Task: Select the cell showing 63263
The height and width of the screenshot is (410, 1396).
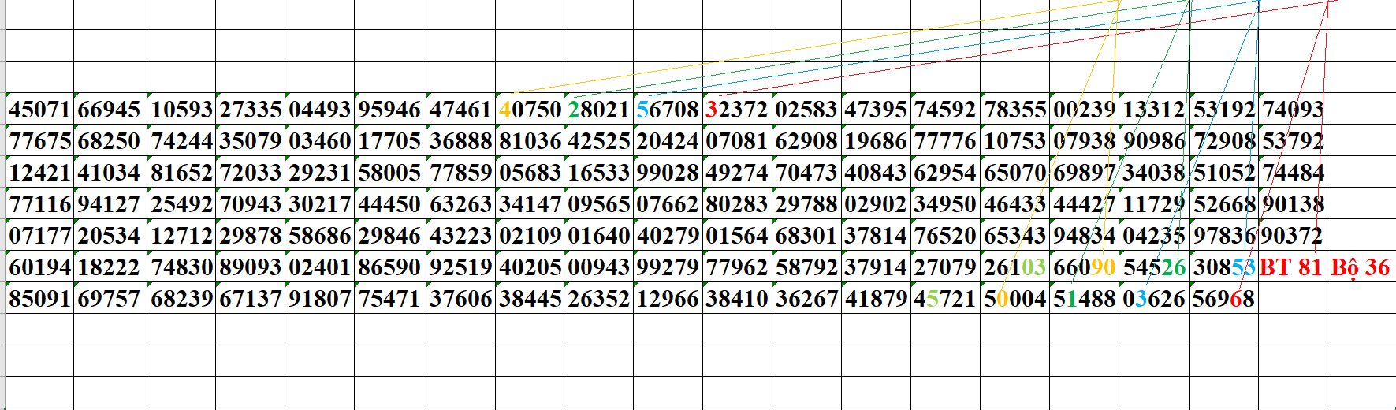Action: point(460,204)
